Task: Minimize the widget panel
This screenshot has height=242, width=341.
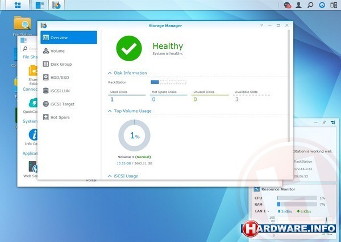Action: coord(316,122)
